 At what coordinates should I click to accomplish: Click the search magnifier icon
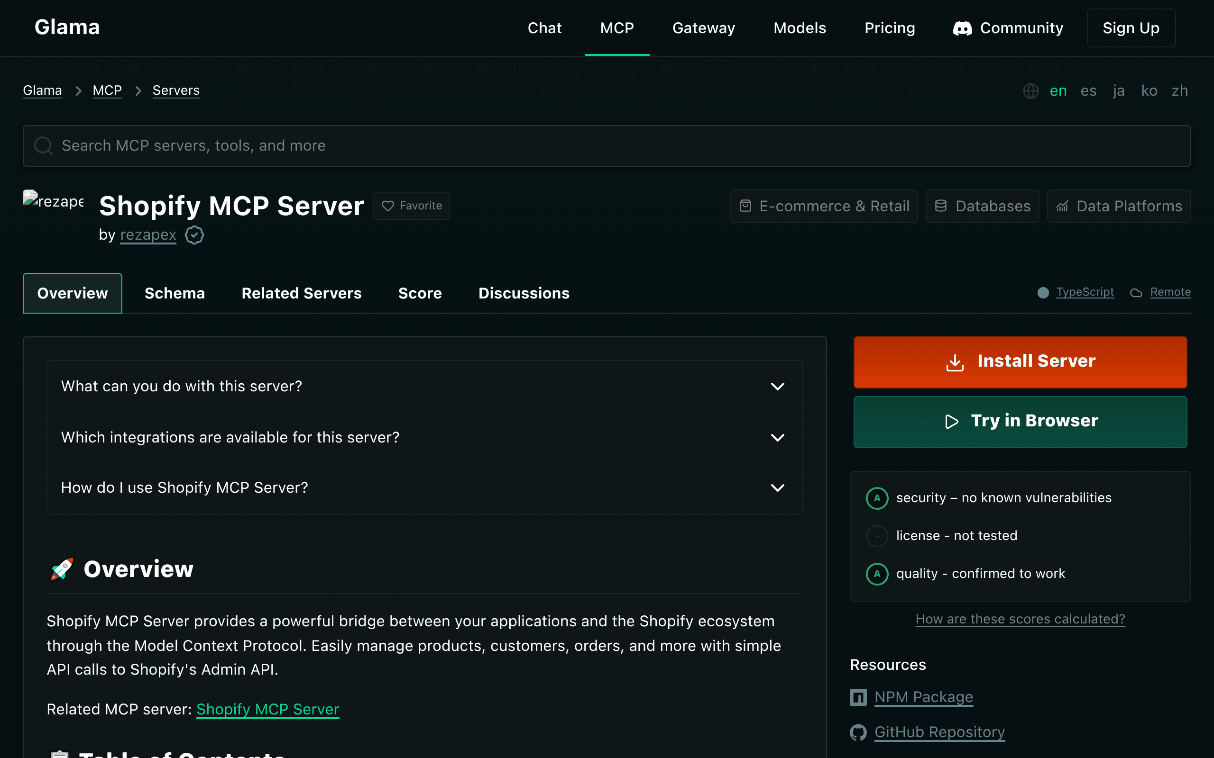tap(44, 146)
